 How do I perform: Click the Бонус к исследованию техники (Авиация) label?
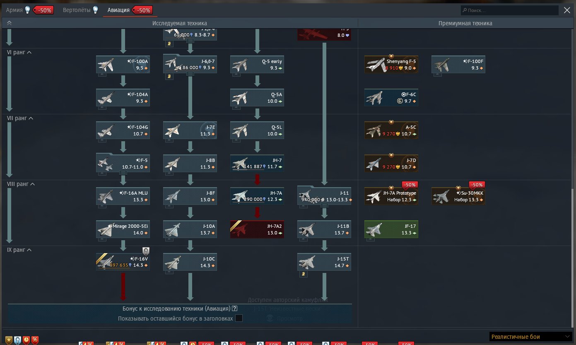176,308
